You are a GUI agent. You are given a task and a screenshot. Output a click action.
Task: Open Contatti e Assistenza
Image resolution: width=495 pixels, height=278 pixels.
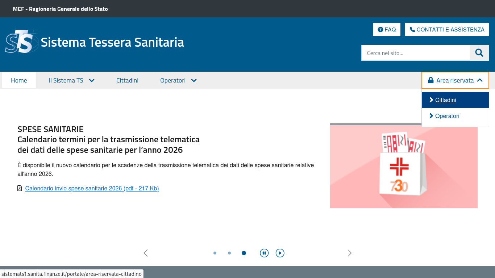(x=447, y=30)
